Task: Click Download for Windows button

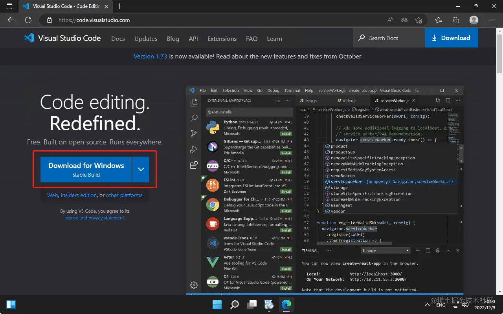Action: (x=86, y=169)
